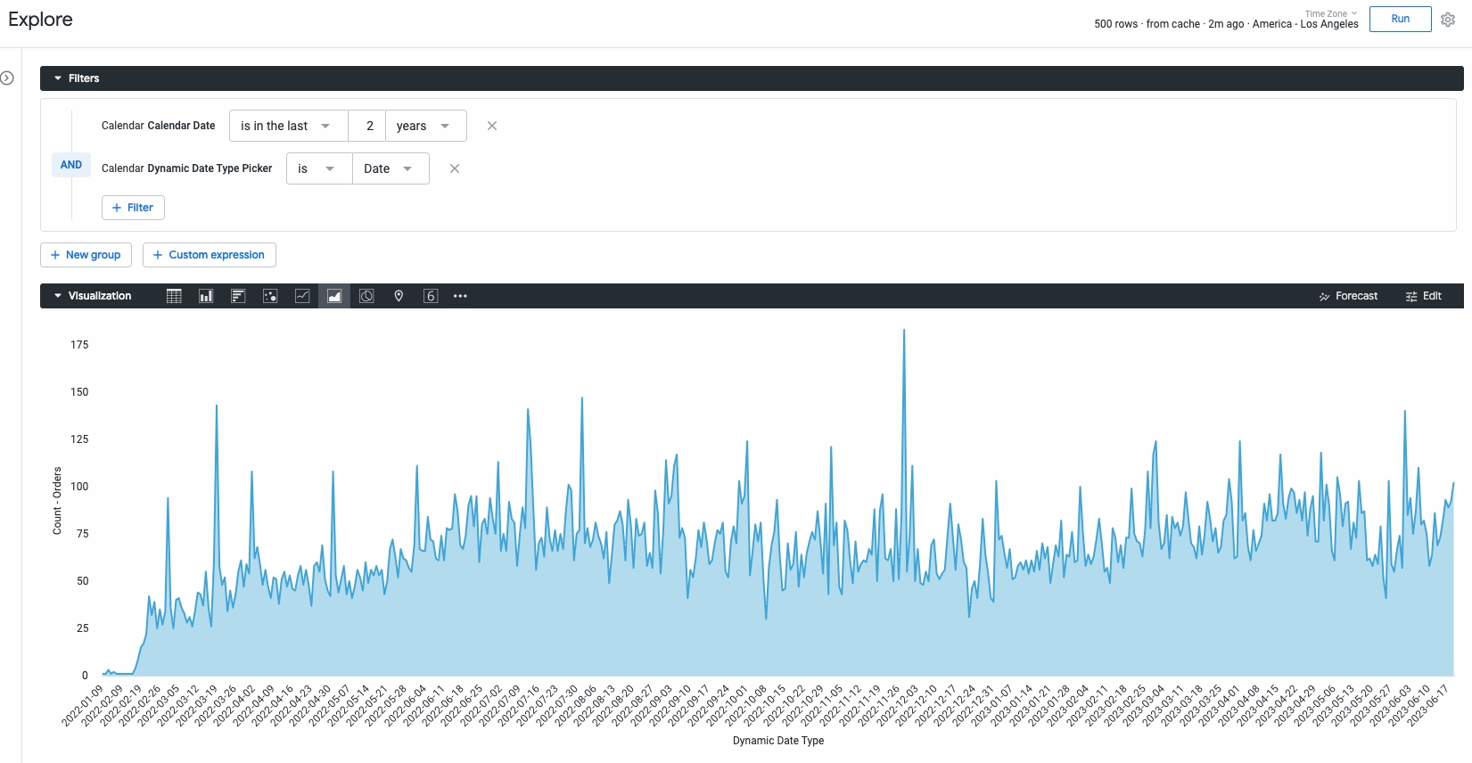Select the Scatterplot visualization icon
The height and width of the screenshot is (763, 1472).
click(270, 296)
